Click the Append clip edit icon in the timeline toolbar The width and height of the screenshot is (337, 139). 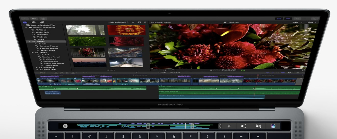[67, 73]
